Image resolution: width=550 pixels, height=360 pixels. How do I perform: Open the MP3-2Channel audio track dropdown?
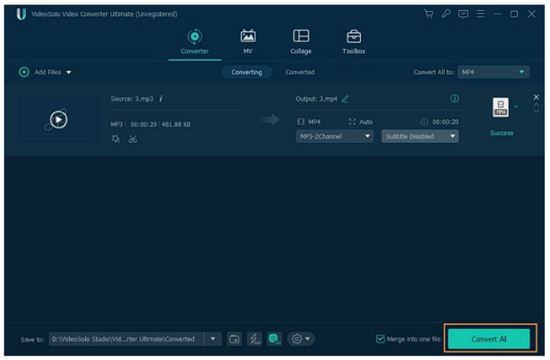(x=335, y=136)
